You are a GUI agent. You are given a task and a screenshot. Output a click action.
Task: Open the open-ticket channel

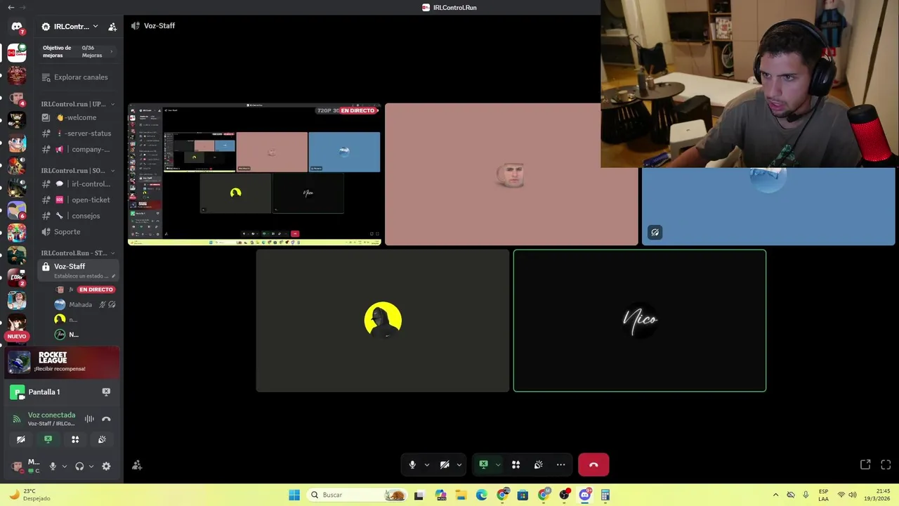coord(77,200)
